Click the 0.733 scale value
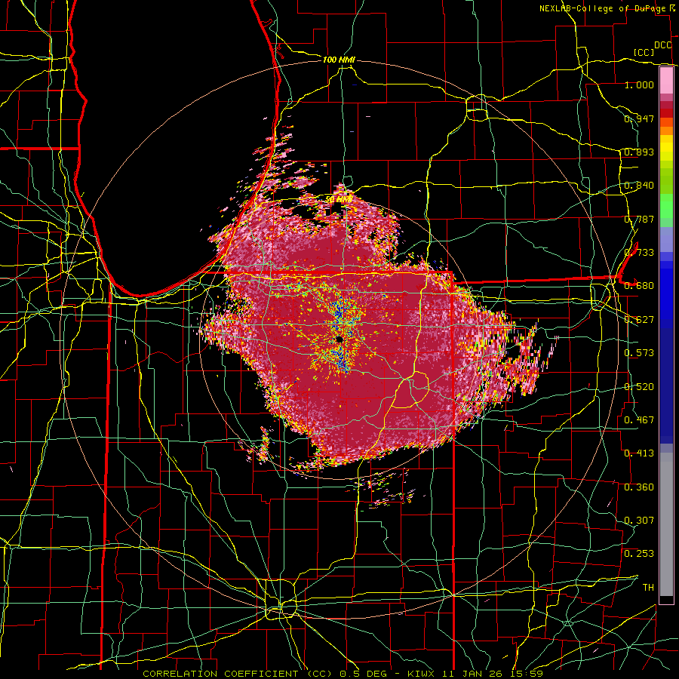679x679 pixels. [x=639, y=253]
